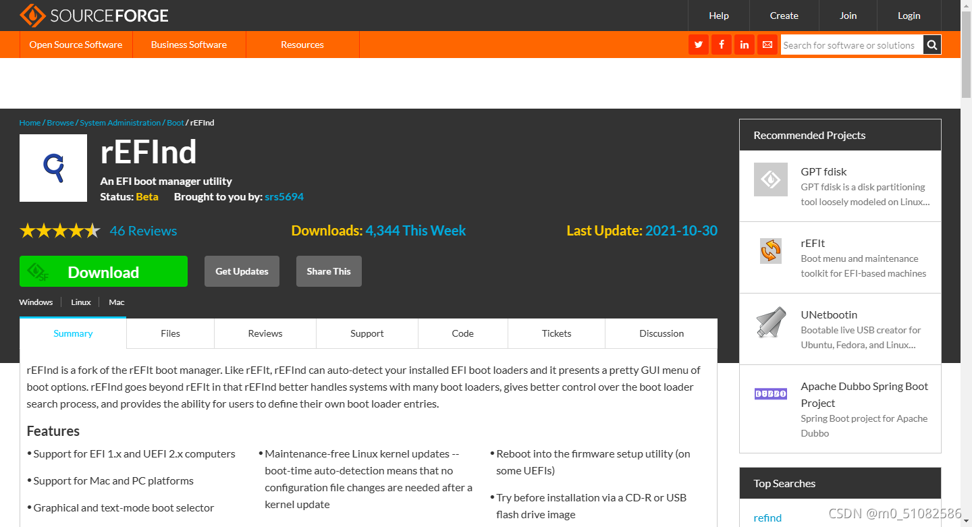Viewport: 972px width, 527px height.
Task: Click the UNetbootin project icon
Action: click(771, 323)
